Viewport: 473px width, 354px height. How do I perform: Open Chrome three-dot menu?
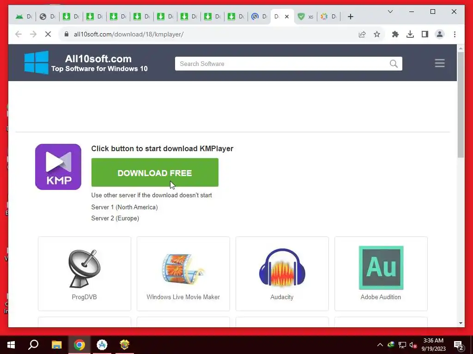pyautogui.click(x=455, y=34)
